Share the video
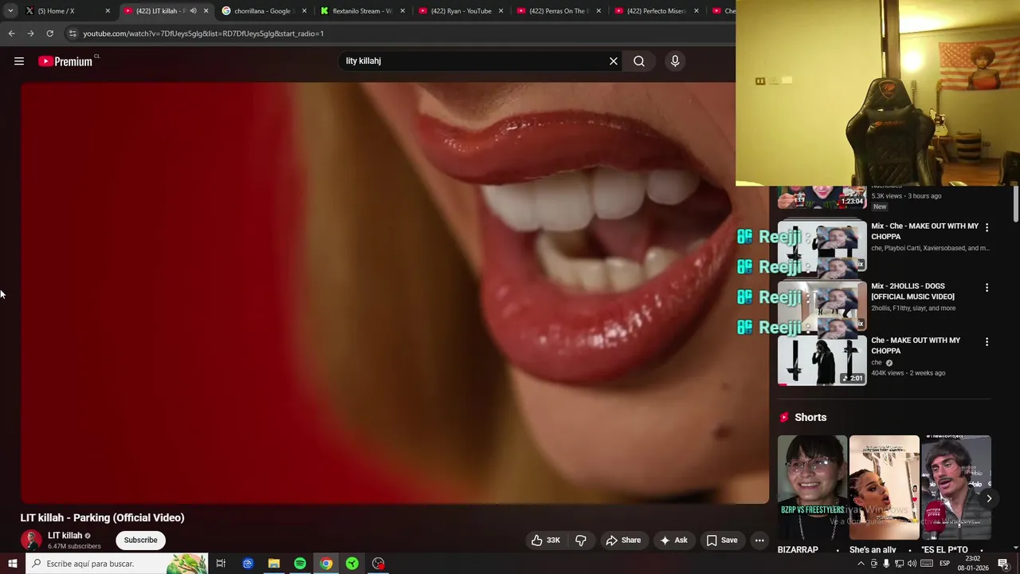This screenshot has width=1020, height=574. pos(623,540)
